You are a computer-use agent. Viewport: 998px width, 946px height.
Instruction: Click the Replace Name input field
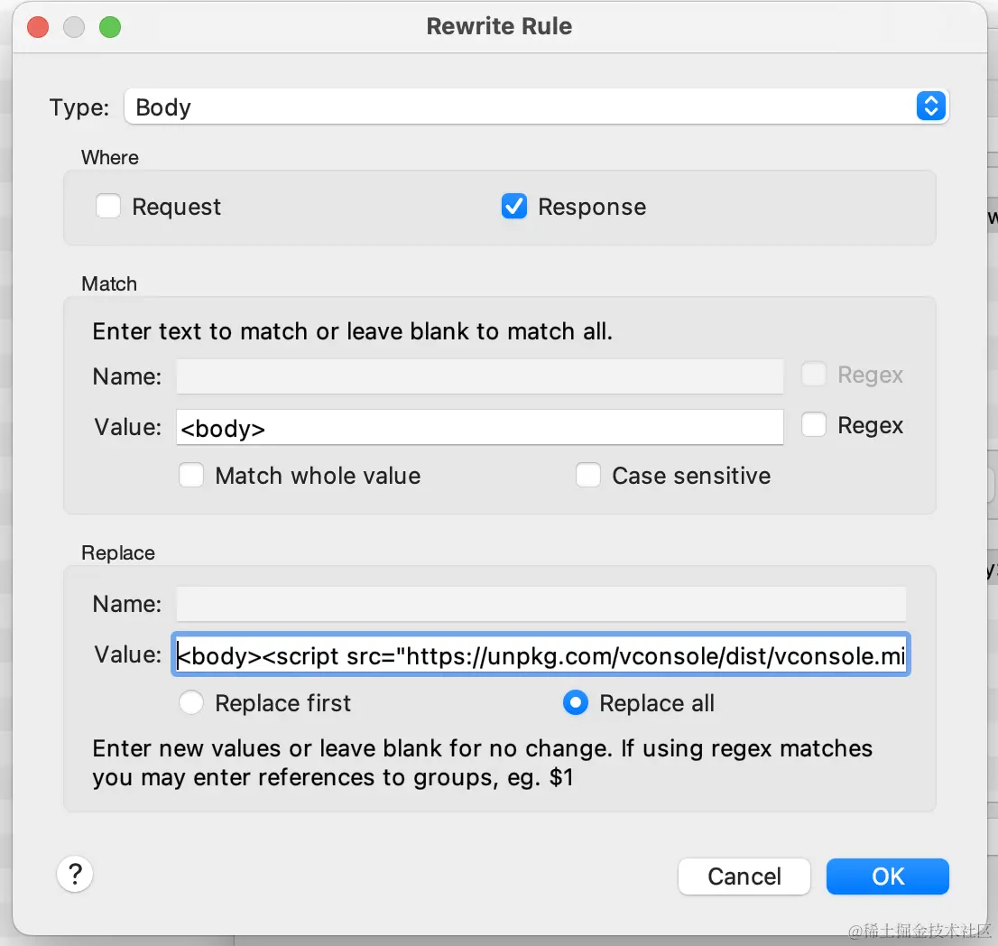coord(541,604)
